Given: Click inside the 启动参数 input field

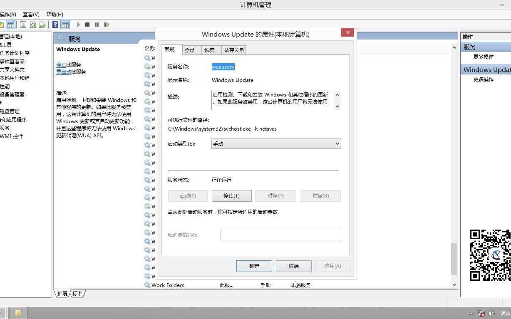Looking at the screenshot, I should tap(280, 235).
